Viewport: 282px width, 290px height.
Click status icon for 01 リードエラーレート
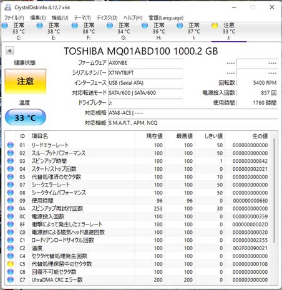11,145
